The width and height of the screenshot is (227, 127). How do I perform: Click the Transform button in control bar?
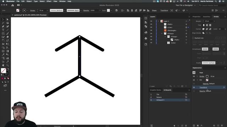[164, 10]
